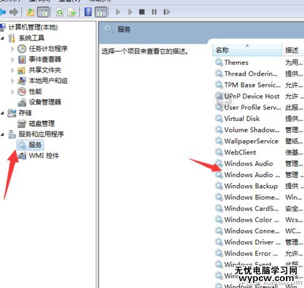
Task: Click the refresh toolbar icon
Action: (x=60, y=12)
